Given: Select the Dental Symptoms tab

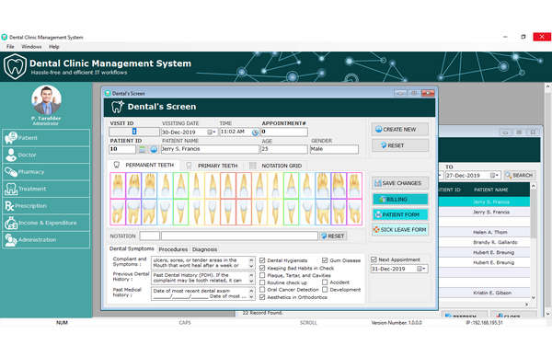Looking at the screenshot, I should 132,248.
